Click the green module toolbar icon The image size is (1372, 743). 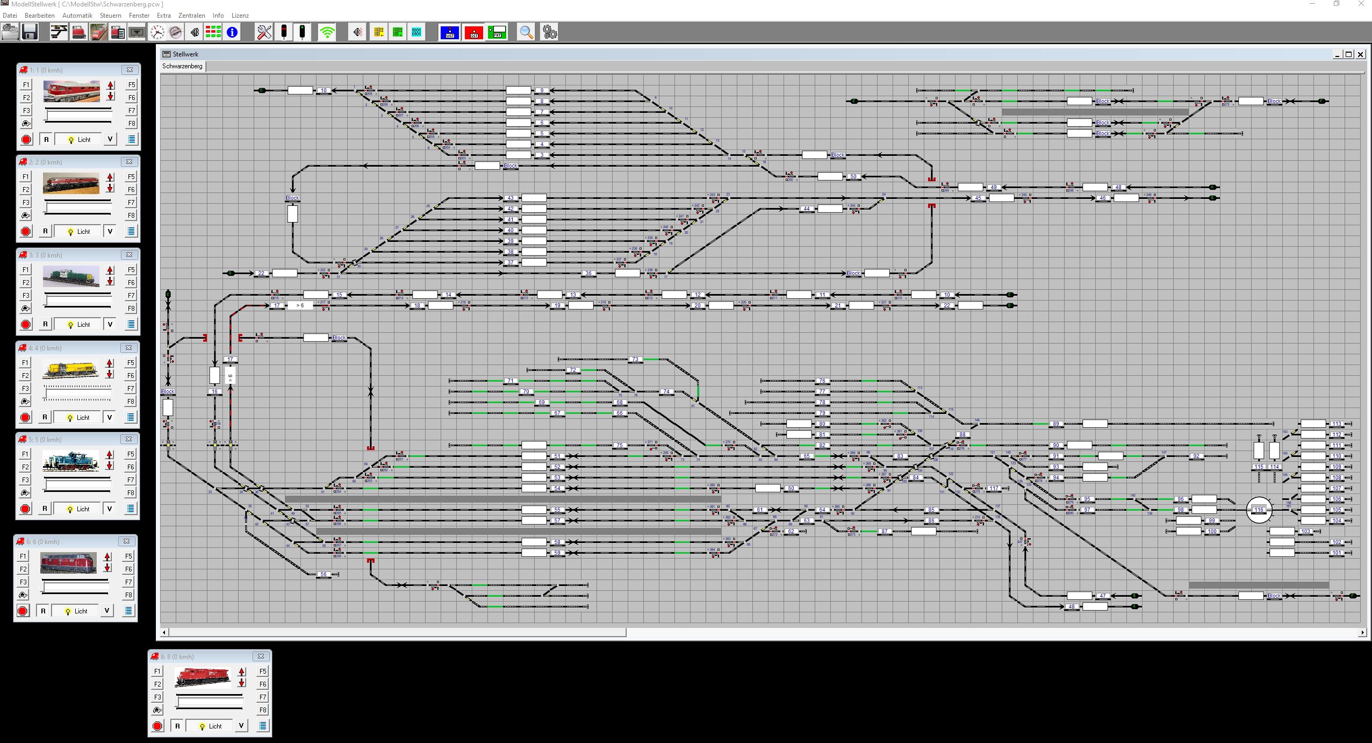[398, 32]
